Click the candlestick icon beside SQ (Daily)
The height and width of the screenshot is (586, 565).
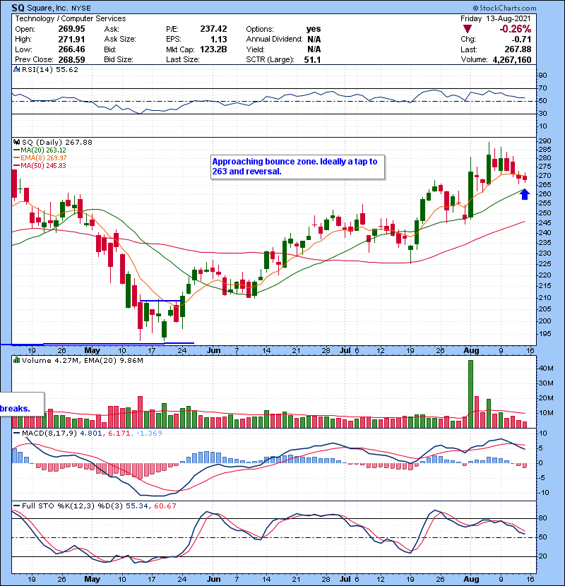(16, 142)
